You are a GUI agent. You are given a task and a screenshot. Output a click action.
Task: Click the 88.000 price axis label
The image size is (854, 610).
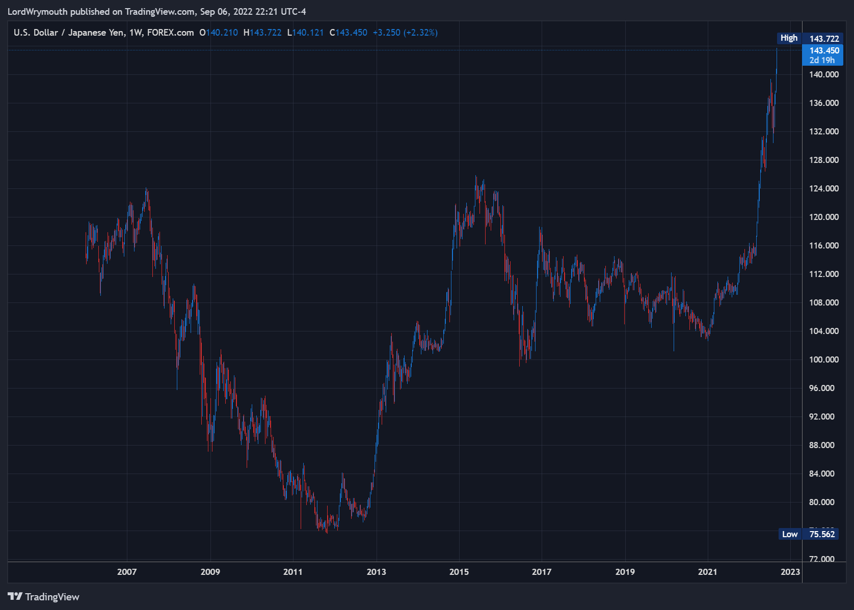tap(822, 445)
